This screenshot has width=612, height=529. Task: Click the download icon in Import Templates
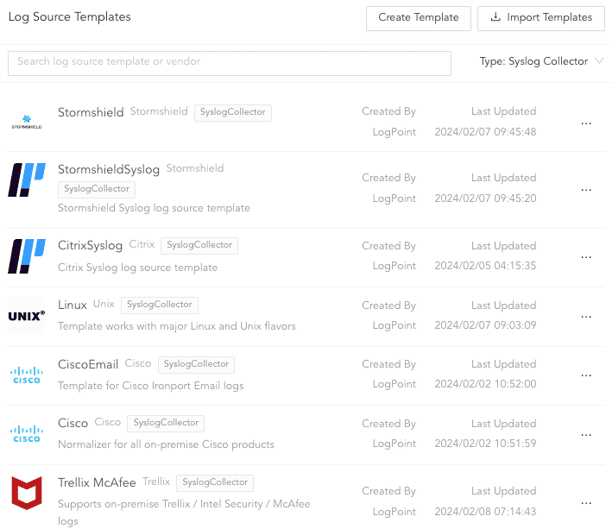(495, 16)
